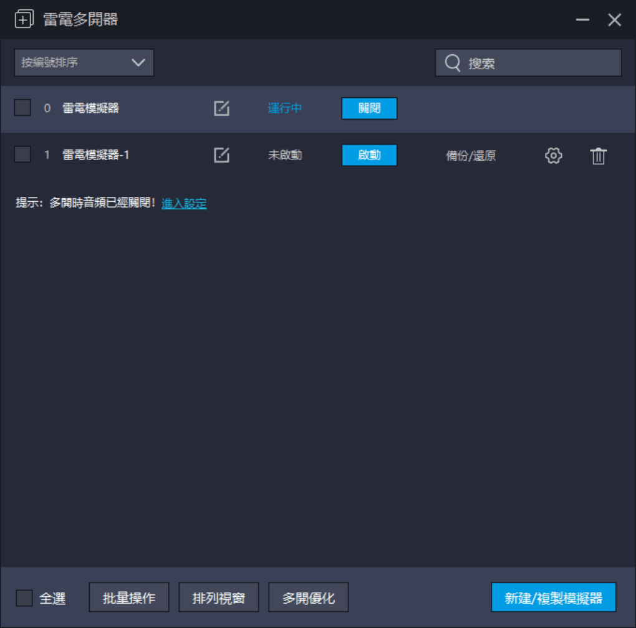The height and width of the screenshot is (628, 636).
Task: Click 啟動 to start 雷電模擬器-1
Action: [369, 155]
